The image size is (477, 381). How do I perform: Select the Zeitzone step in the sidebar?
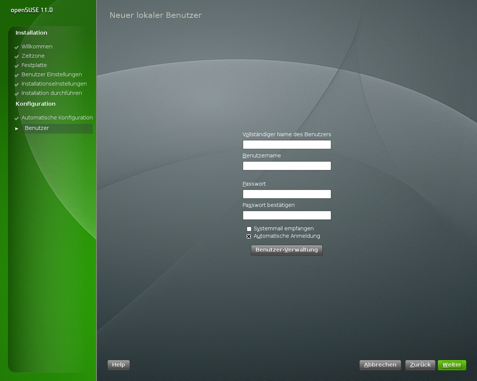pyautogui.click(x=33, y=56)
